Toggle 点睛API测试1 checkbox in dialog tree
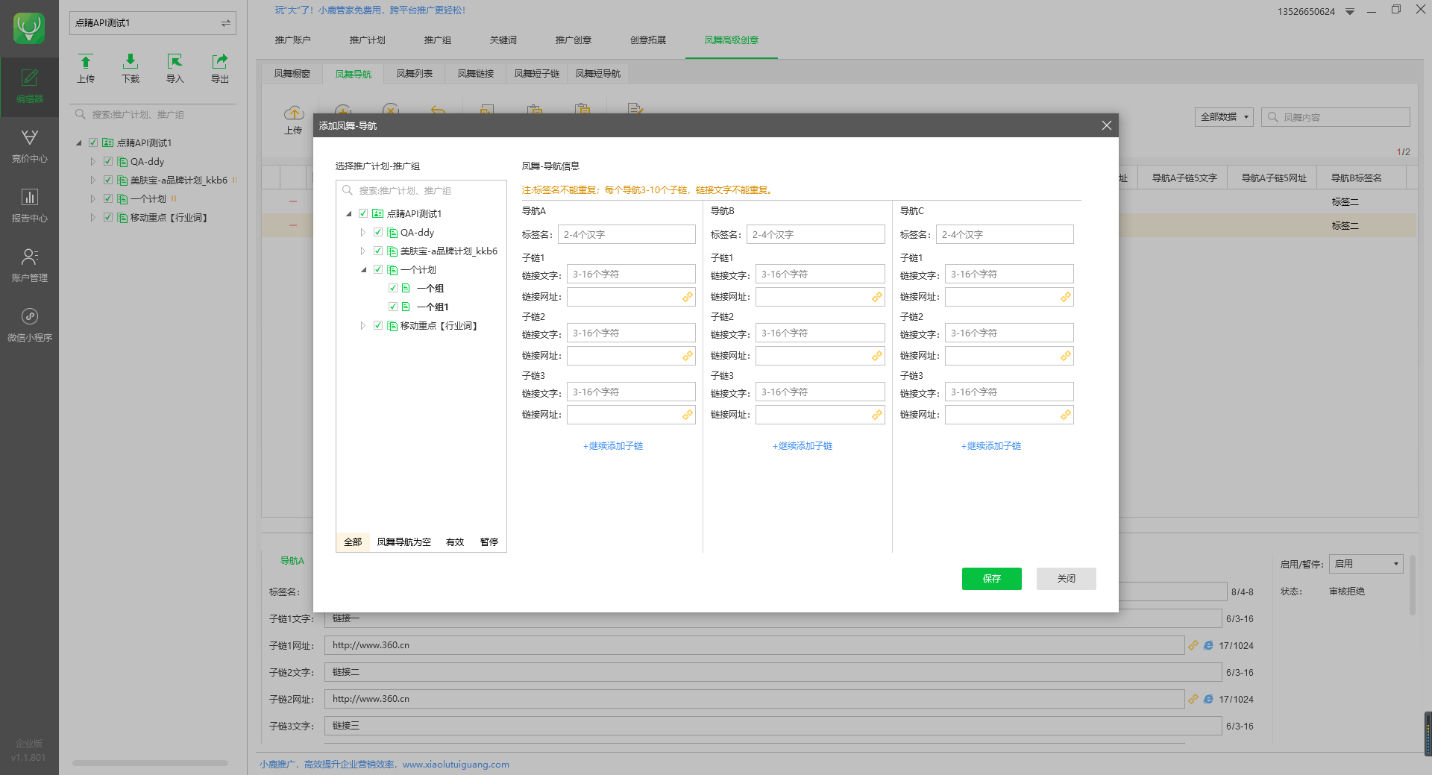Viewport: 1432px width, 775px height. (x=363, y=213)
